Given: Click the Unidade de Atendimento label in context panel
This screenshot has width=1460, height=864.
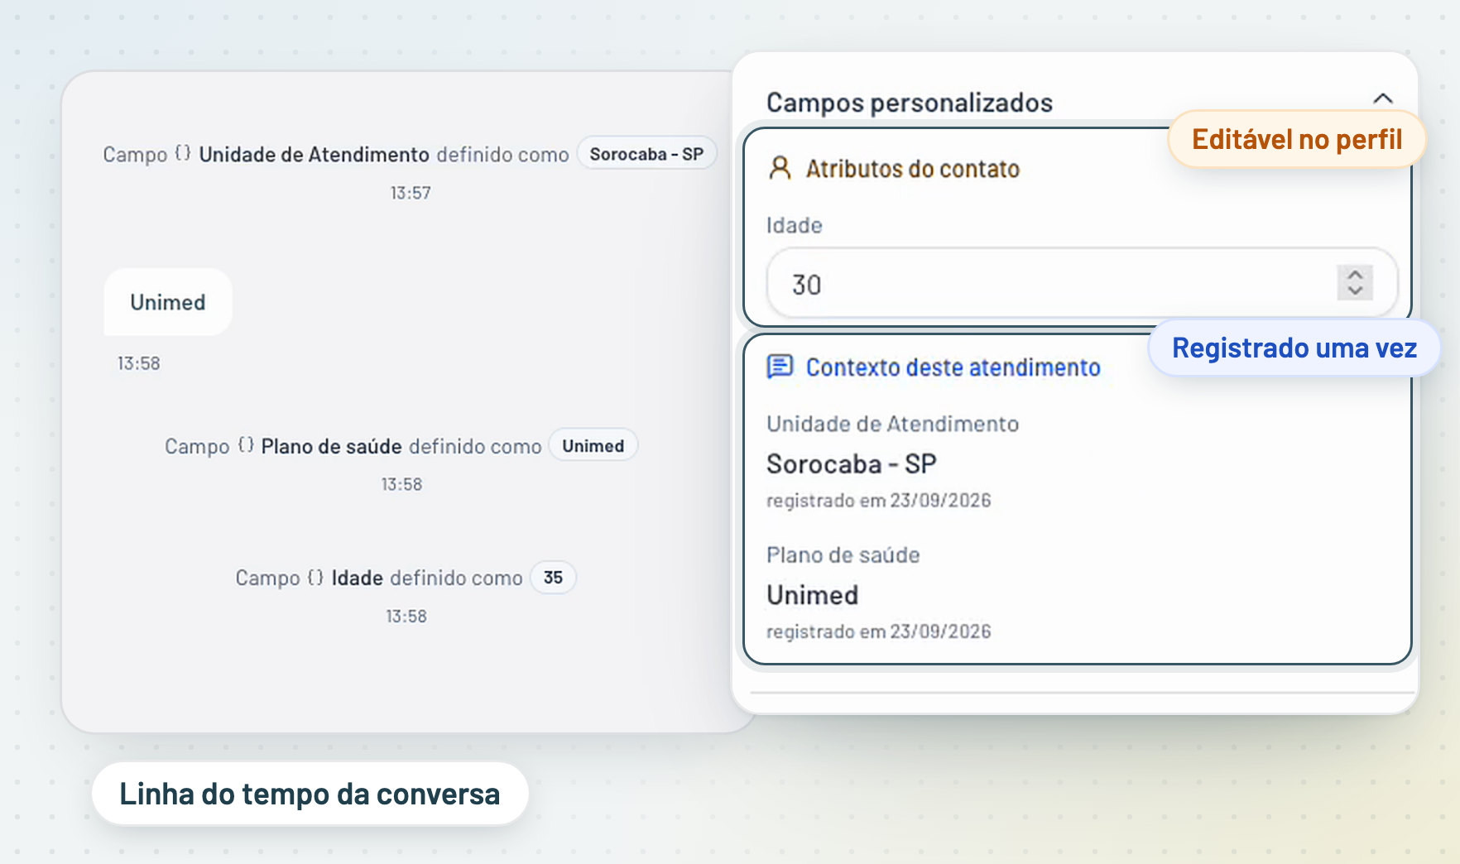Looking at the screenshot, I should click(x=893, y=424).
